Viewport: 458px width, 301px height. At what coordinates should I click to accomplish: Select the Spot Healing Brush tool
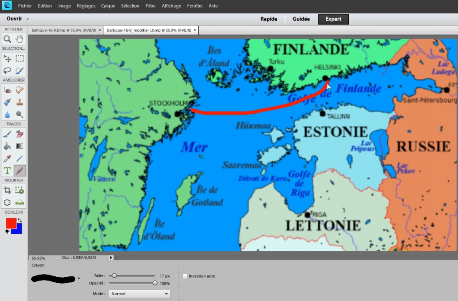(x=20, y=90)
